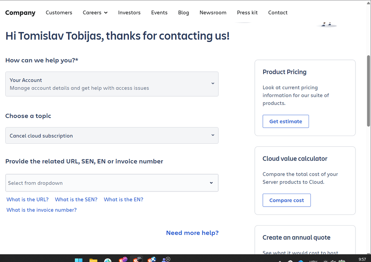Go to the Customers page

point(59,13)
